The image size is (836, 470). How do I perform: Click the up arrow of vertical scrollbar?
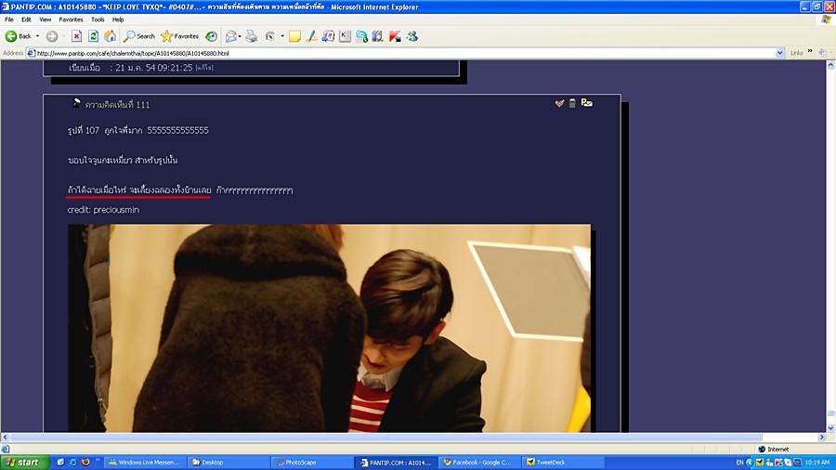[830, 65]
